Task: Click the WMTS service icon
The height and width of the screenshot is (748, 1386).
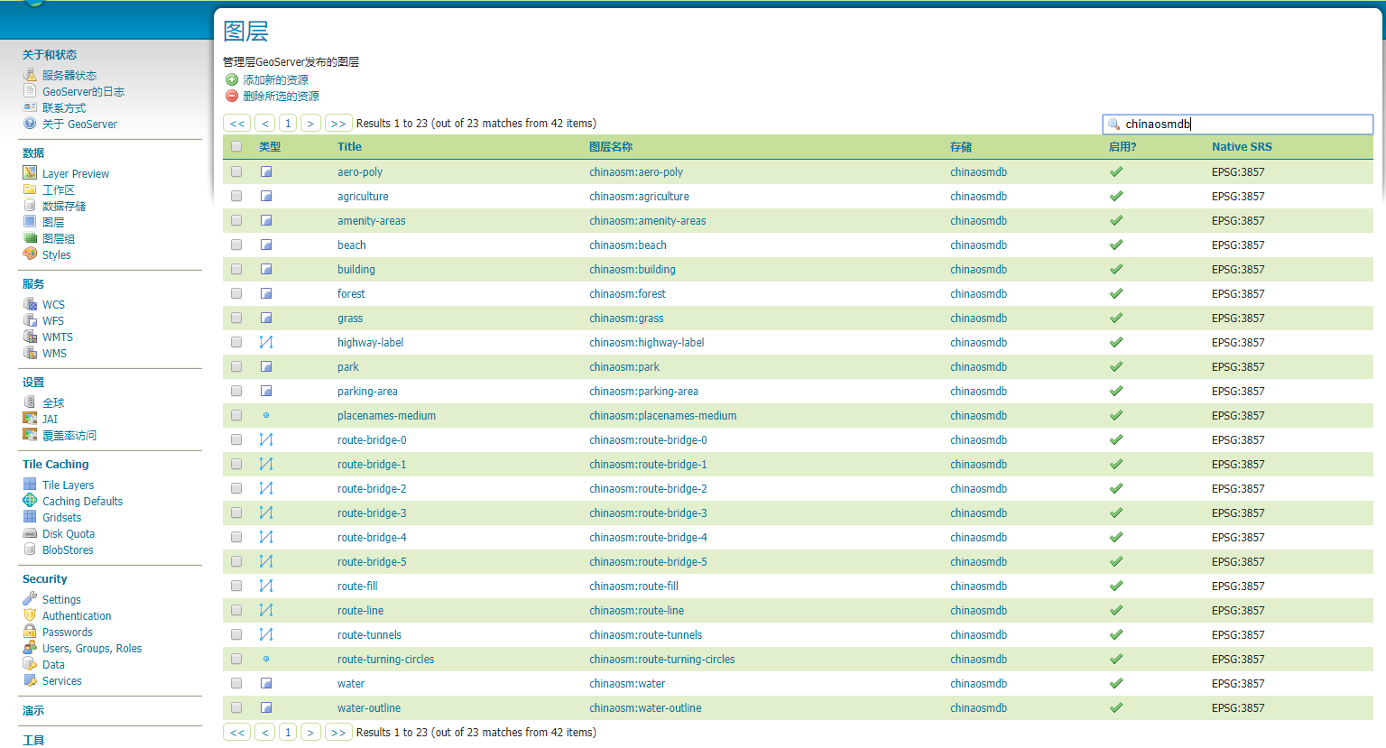Action: point(30,337)
